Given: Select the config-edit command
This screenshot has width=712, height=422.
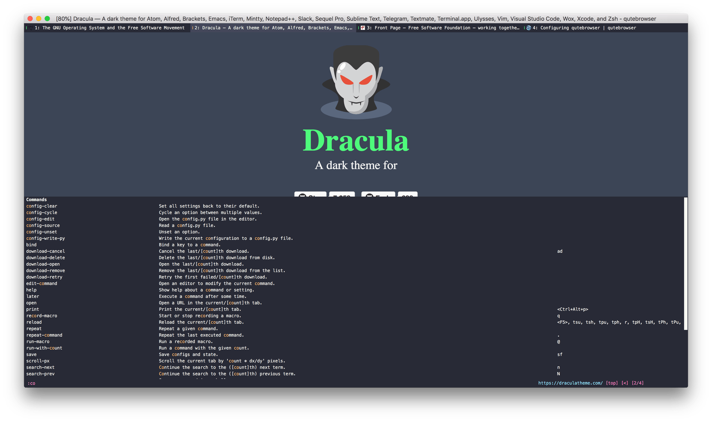Looking at the screenshot, I should 41,219.
